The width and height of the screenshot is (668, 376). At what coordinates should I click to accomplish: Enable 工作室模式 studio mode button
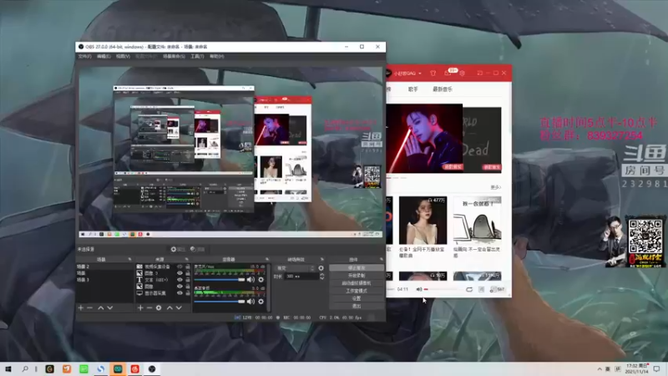coord(357,291)
